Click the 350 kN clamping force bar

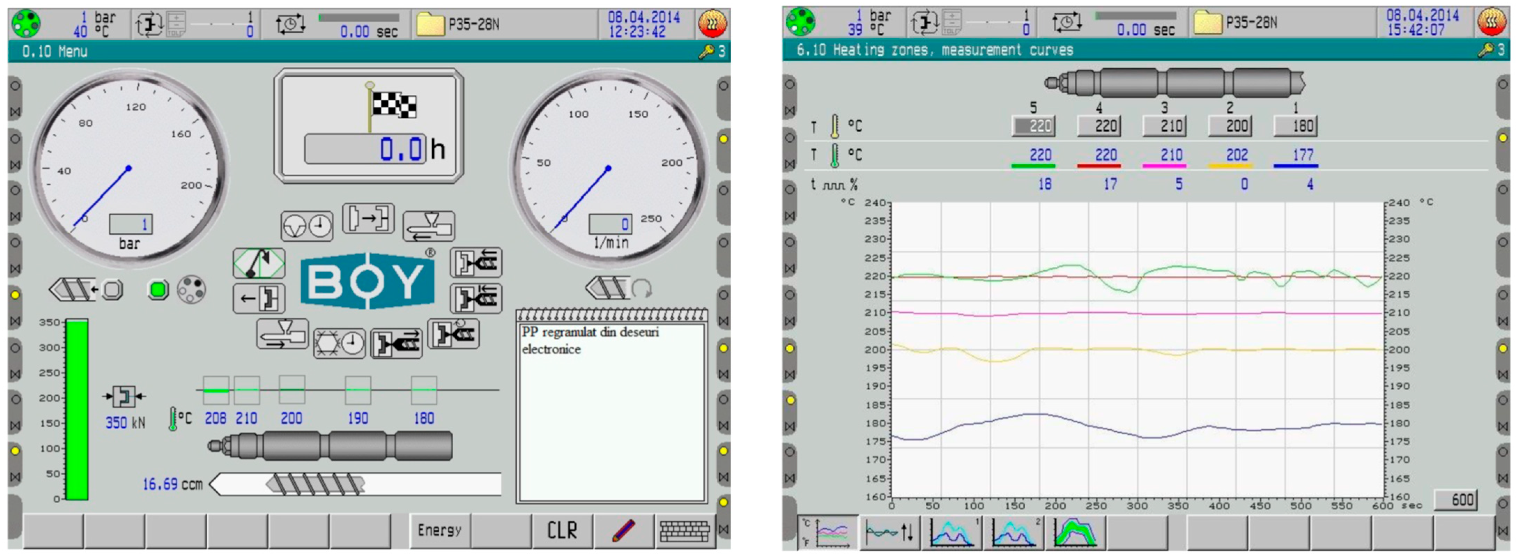pyautogui.click(x=77, y=410)
